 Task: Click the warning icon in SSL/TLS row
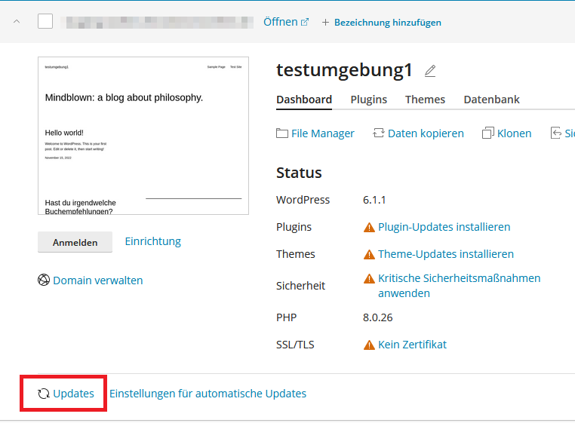point(369,345)
